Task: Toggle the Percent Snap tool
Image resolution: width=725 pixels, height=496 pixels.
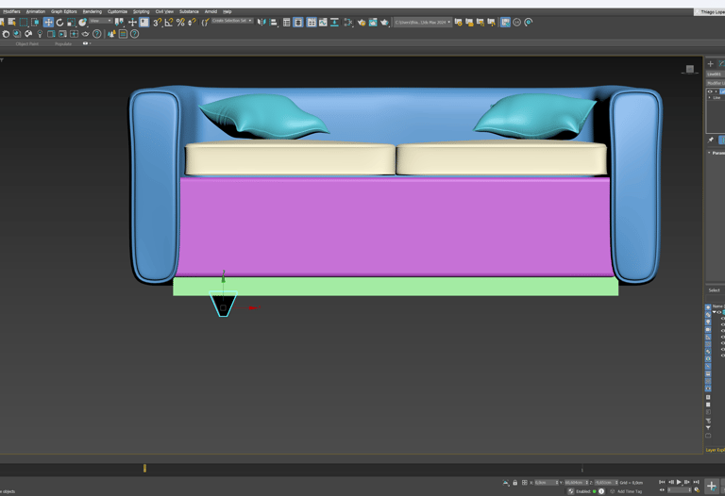Action: point(180,22)
